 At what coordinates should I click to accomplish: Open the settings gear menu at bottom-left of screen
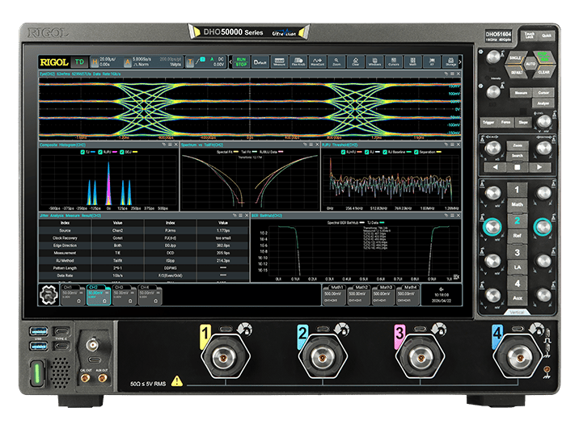49,295
